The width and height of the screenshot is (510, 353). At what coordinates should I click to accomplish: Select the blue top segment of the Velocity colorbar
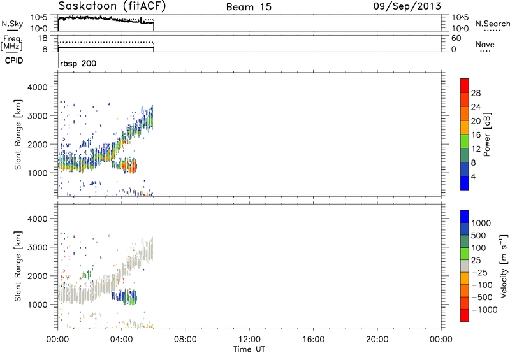tap(465, 217)
